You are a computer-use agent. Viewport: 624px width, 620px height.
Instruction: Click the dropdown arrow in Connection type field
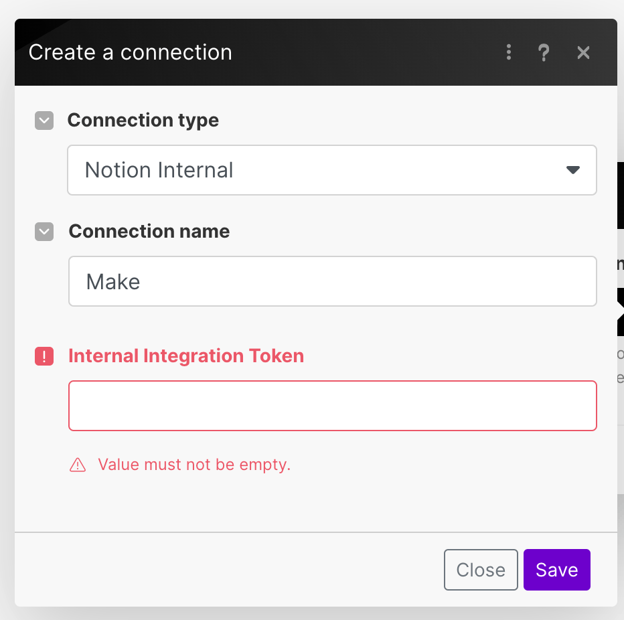pyautogui.click(x=572, y=170)
